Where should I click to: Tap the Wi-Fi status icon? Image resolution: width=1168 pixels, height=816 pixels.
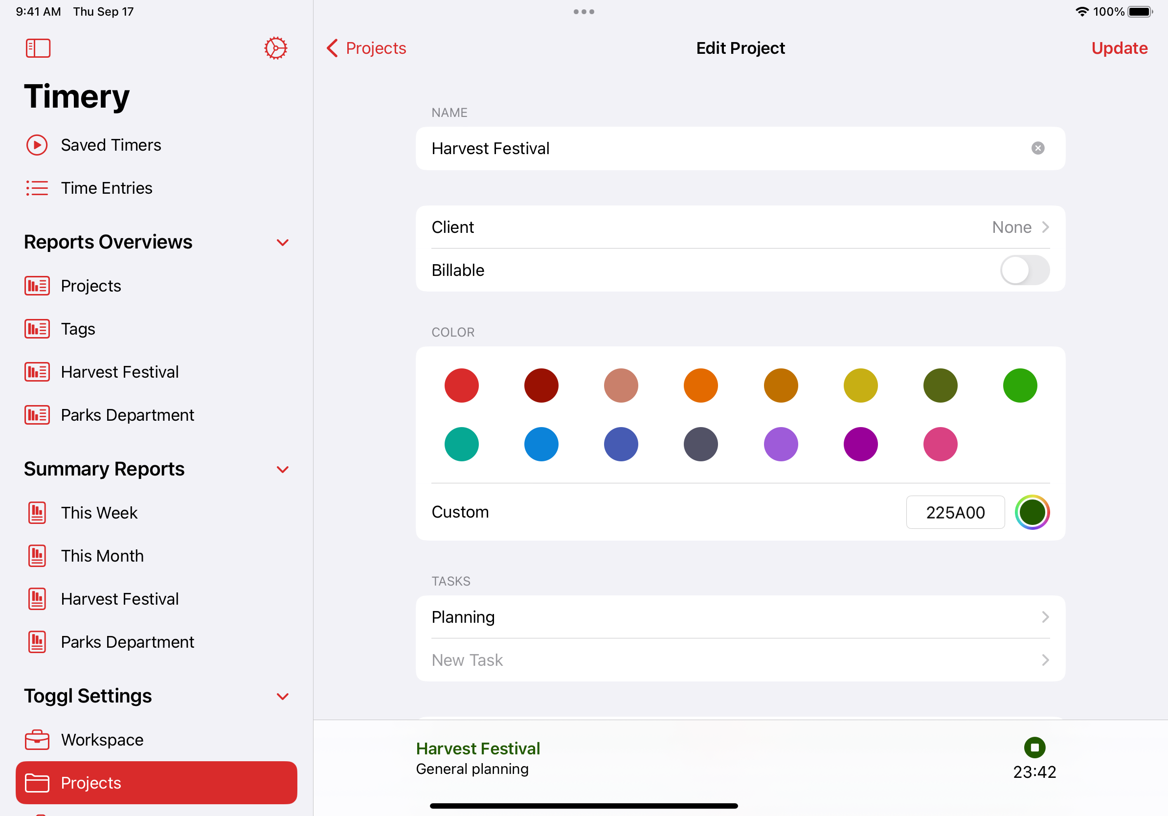click(x=1082, y=12)
